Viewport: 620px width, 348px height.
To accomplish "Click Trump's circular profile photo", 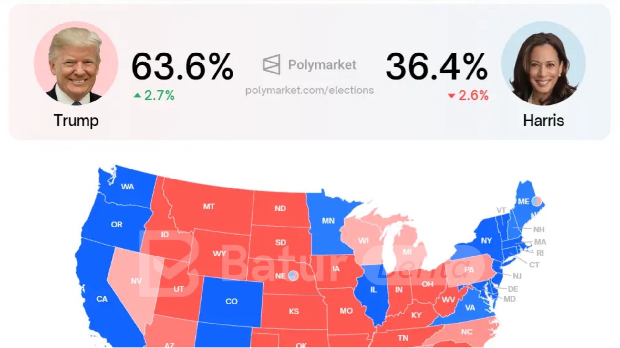I will coord(77,64).
